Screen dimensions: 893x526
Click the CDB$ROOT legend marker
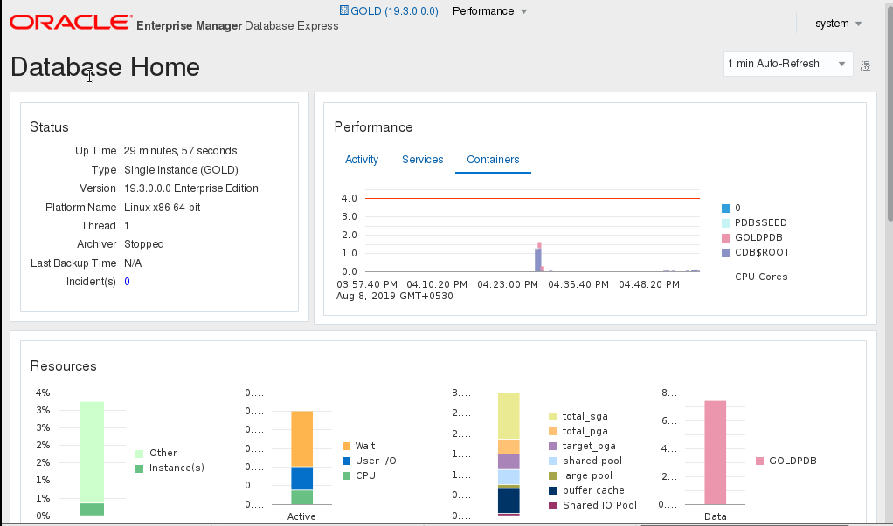coord(726,253)
